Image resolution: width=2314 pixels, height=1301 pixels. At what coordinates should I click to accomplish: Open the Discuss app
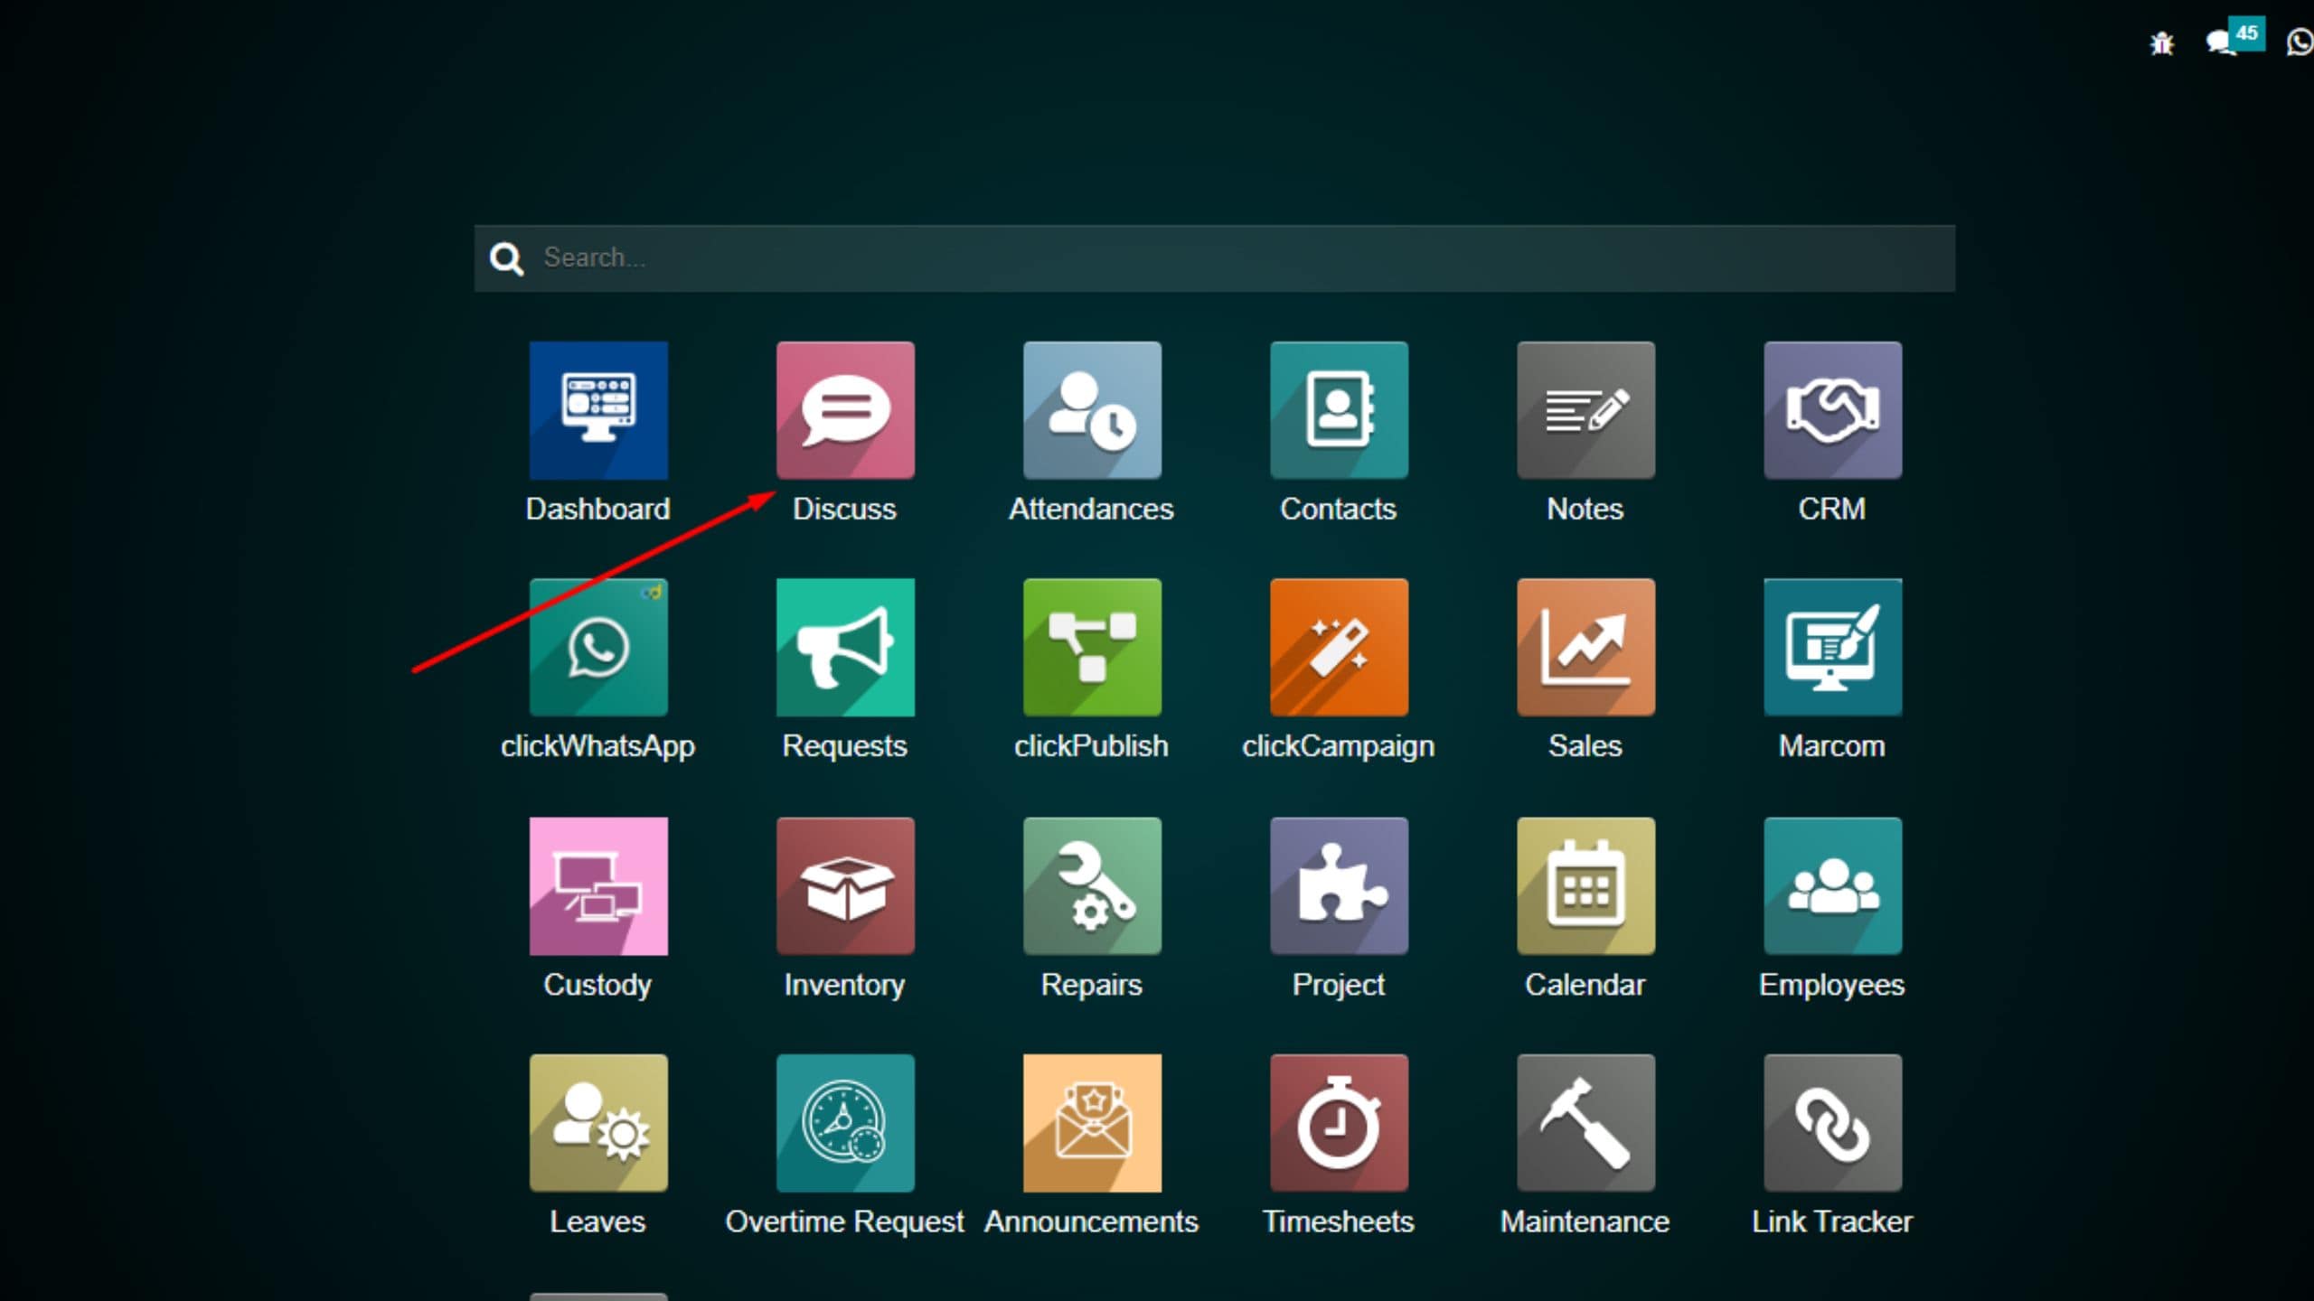pos(845,410)
